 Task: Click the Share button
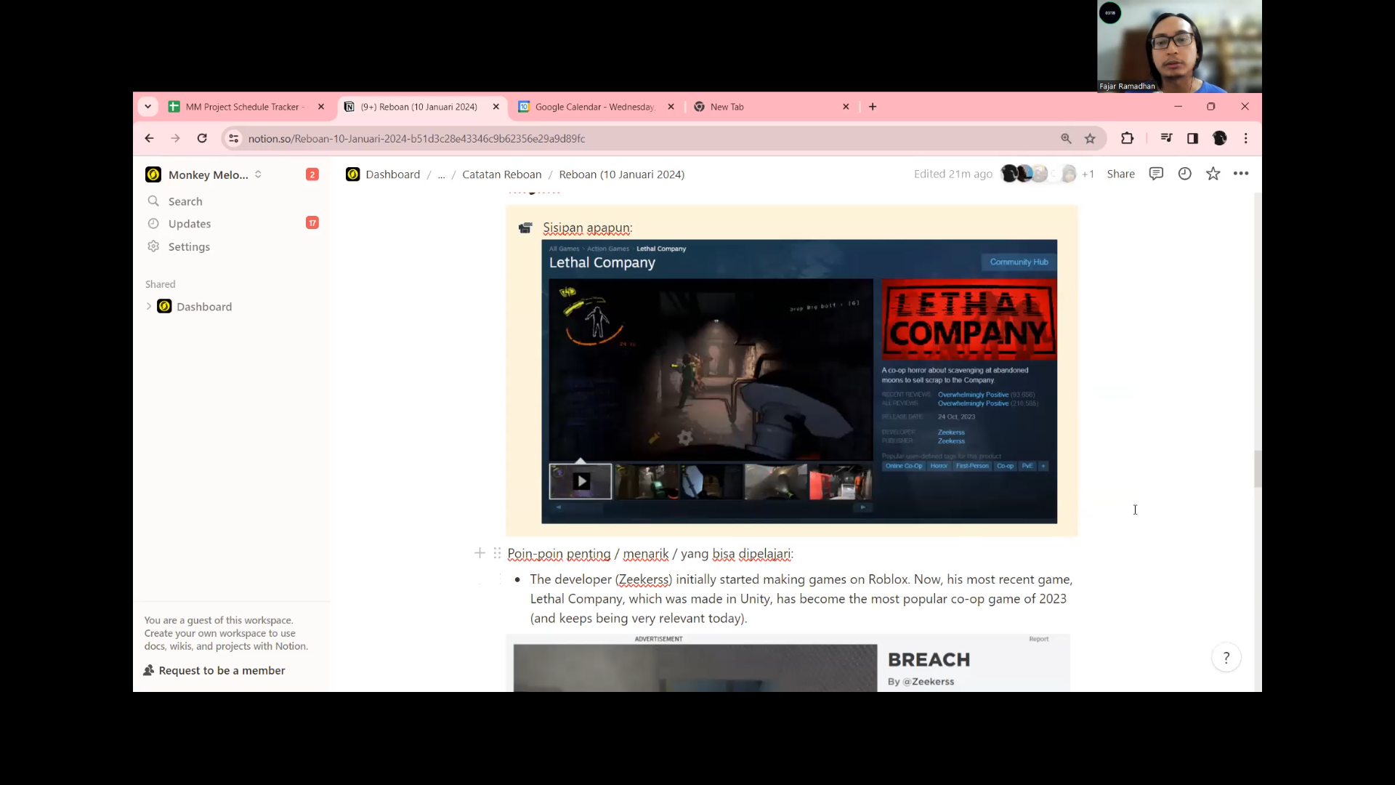coord(1120,174)
